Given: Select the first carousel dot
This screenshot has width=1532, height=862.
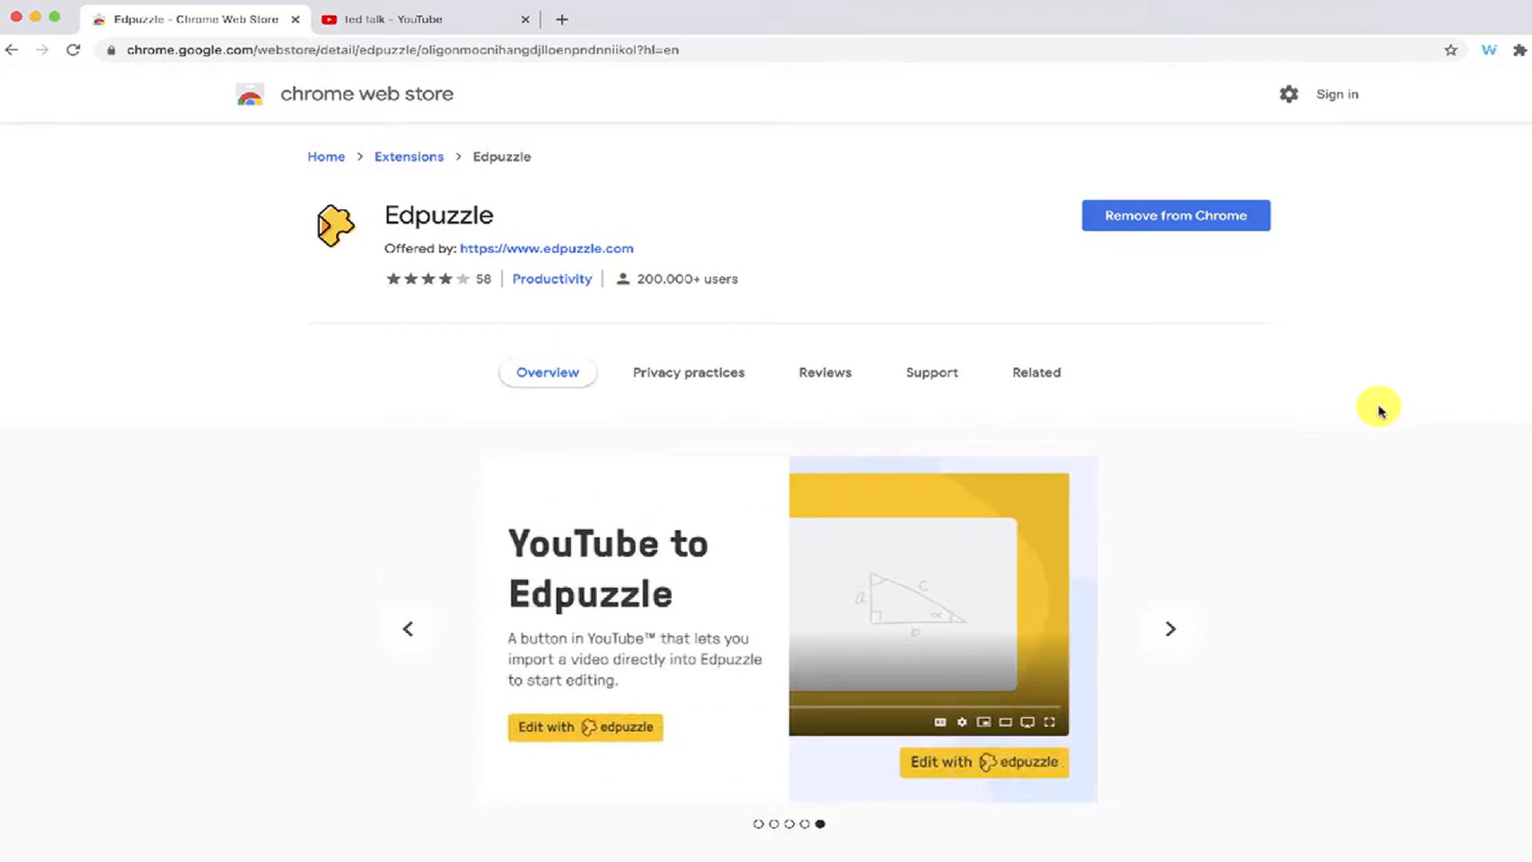Looking at the screenshot, I should [x=758, y=824].
